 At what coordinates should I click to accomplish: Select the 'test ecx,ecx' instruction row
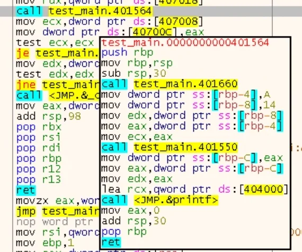pyautogui.click(x=55, y=43)
